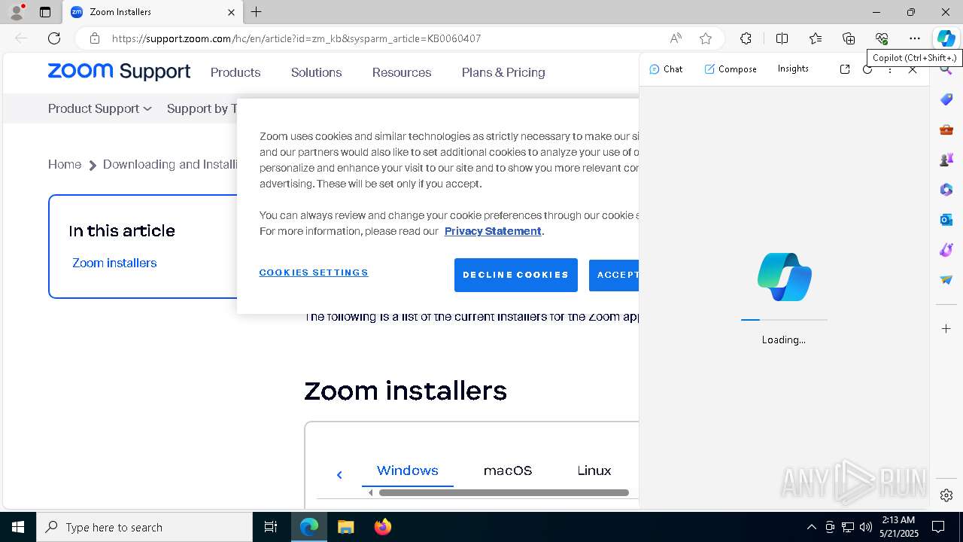
Task: Switch to the Chat tab in Copilot
Action: pyautogui.click(x=666, y=69)
